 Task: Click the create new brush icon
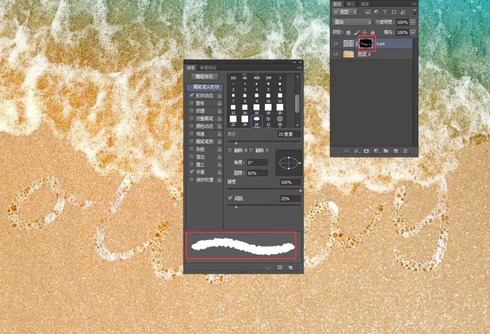click(x=291, y=268)
